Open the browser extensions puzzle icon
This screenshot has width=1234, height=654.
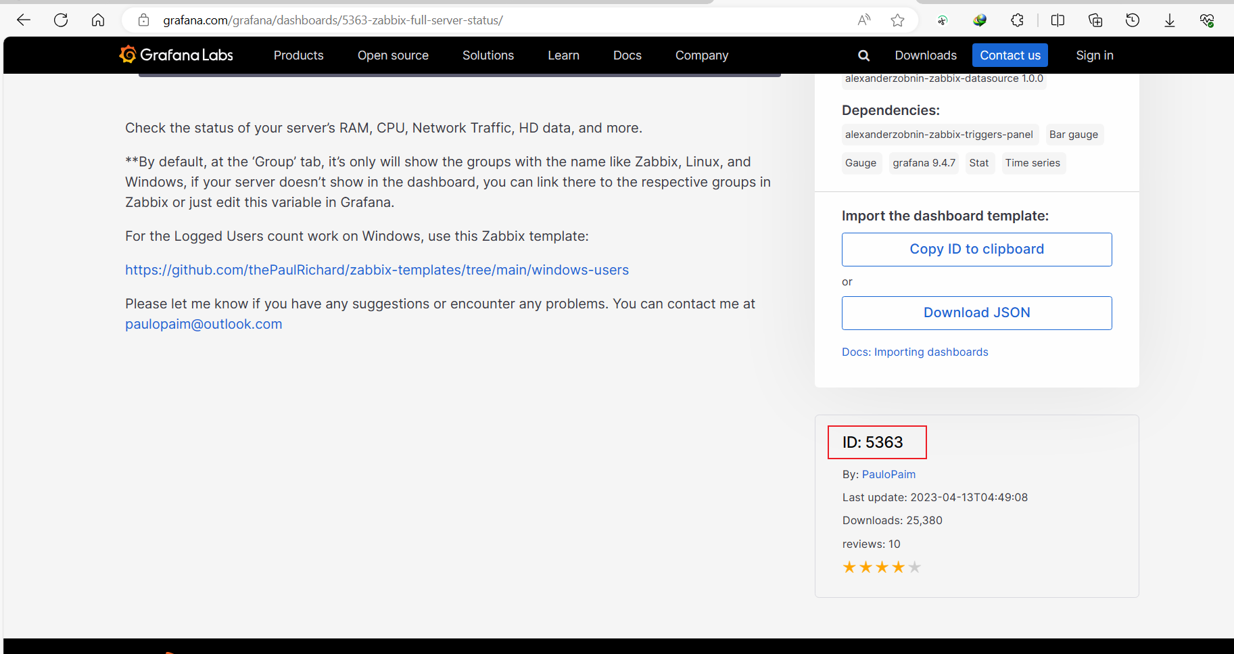coord(1017,20)
